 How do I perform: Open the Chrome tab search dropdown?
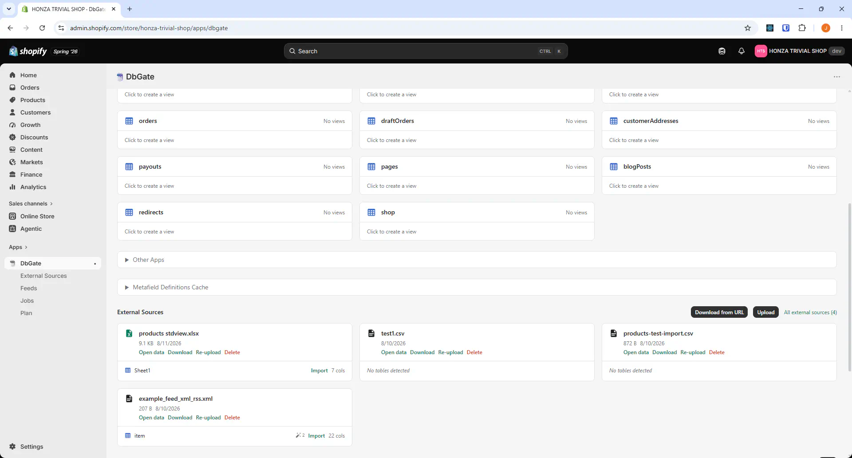[9, 9]
